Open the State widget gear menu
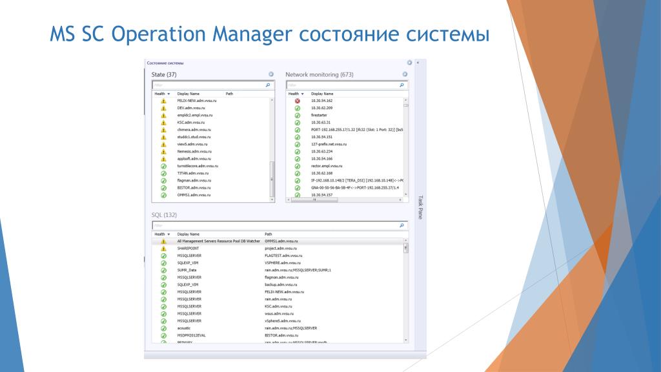This screenshot has height=372, width=661. click(271, 74)
